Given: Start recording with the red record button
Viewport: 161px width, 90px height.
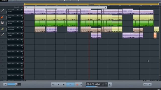Looking at the screenshot, I should tap(77, 84).
